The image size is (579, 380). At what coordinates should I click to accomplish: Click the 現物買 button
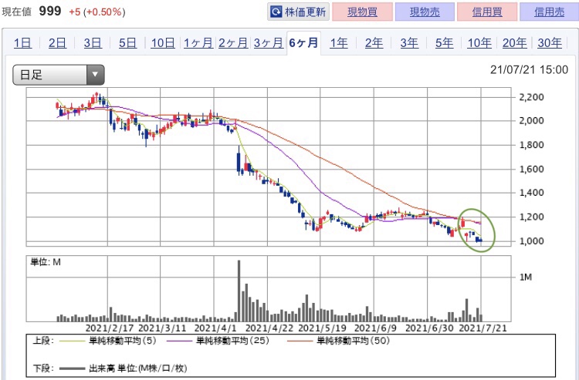(x=362, y=12)
